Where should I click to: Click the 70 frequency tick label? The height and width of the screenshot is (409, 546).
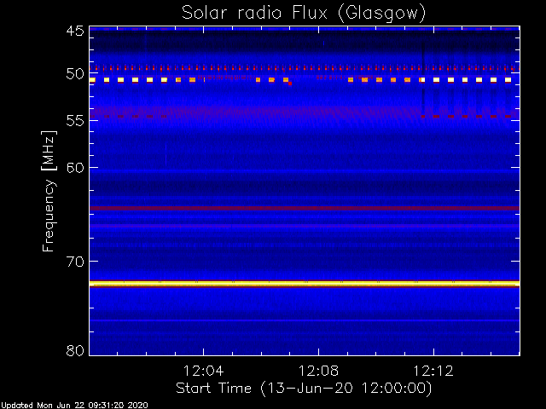(75, 262)
